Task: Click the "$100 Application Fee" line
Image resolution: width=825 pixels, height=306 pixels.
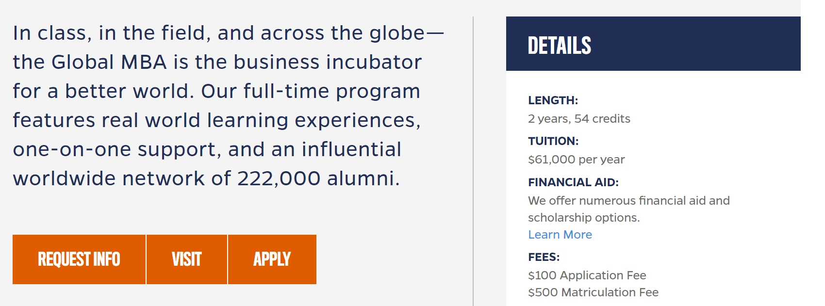Action: pos(587,275)
